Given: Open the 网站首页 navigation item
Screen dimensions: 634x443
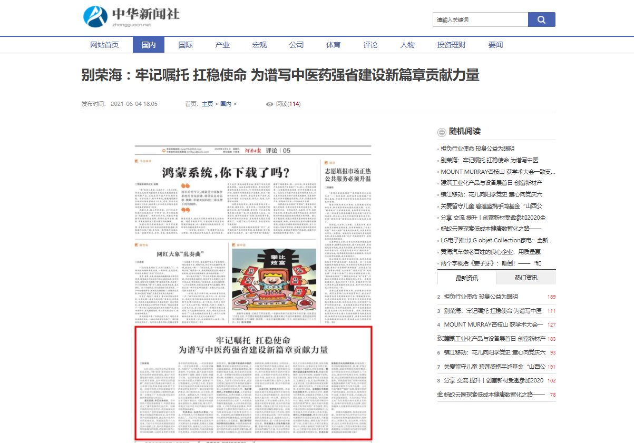Looking at the screenshot, I should pos(104,45).
